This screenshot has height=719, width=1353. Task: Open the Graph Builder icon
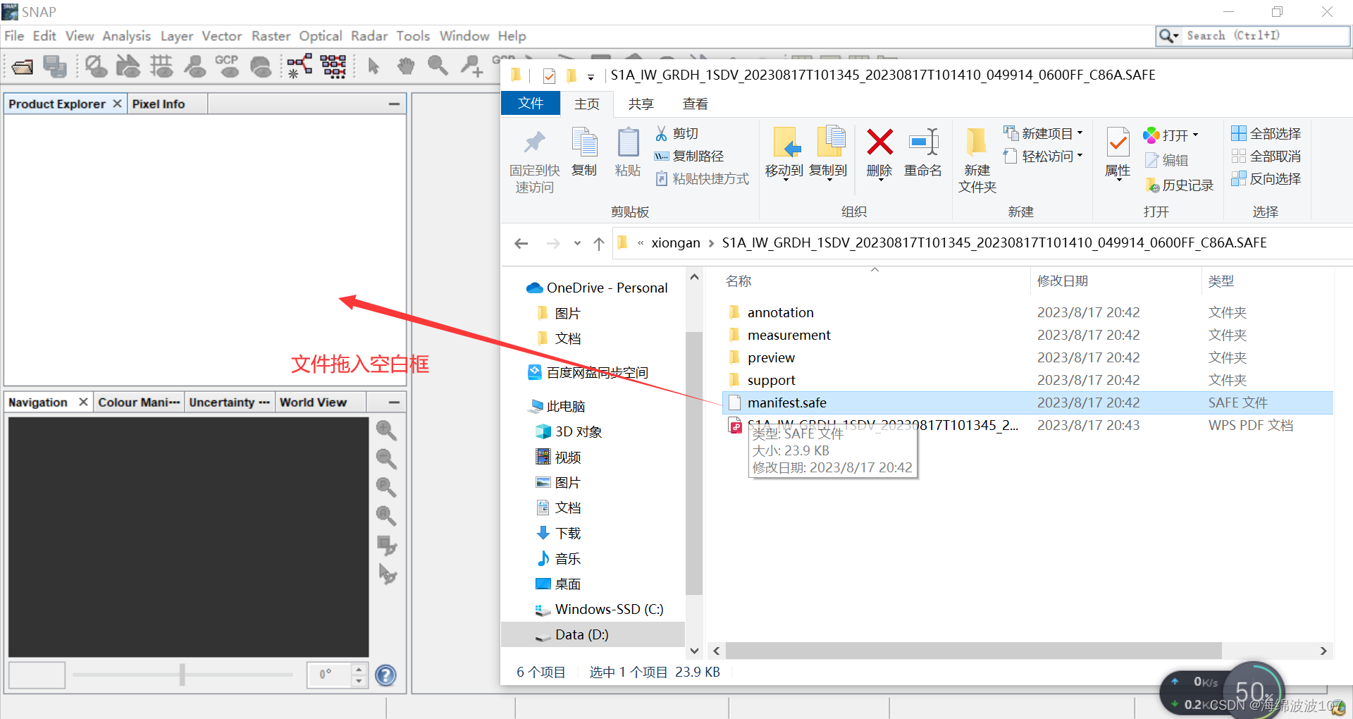(x=299, y=67)
